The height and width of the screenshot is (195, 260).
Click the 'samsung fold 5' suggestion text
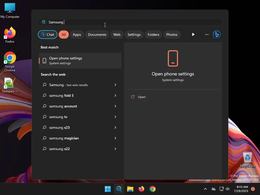(x=61, y=95)
